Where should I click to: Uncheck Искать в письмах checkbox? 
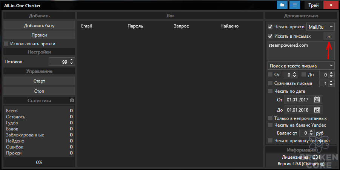(270, 36)
